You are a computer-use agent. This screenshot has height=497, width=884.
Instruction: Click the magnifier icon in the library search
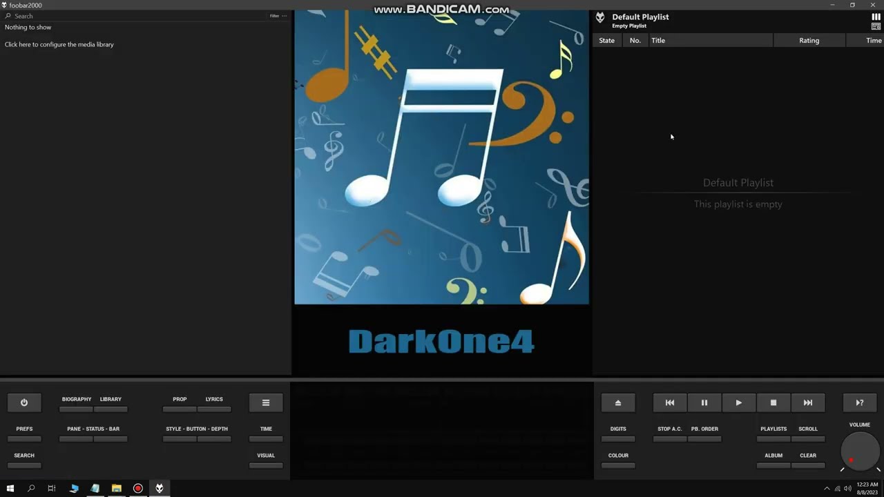tap(8, 16)
